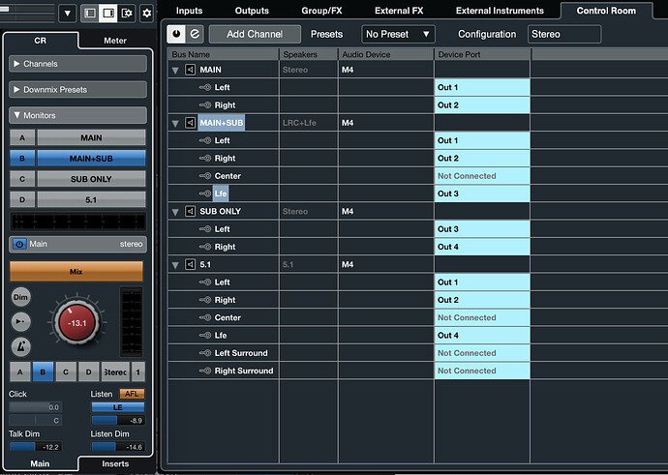Click the LE listen enable button

tap(118, 407)
